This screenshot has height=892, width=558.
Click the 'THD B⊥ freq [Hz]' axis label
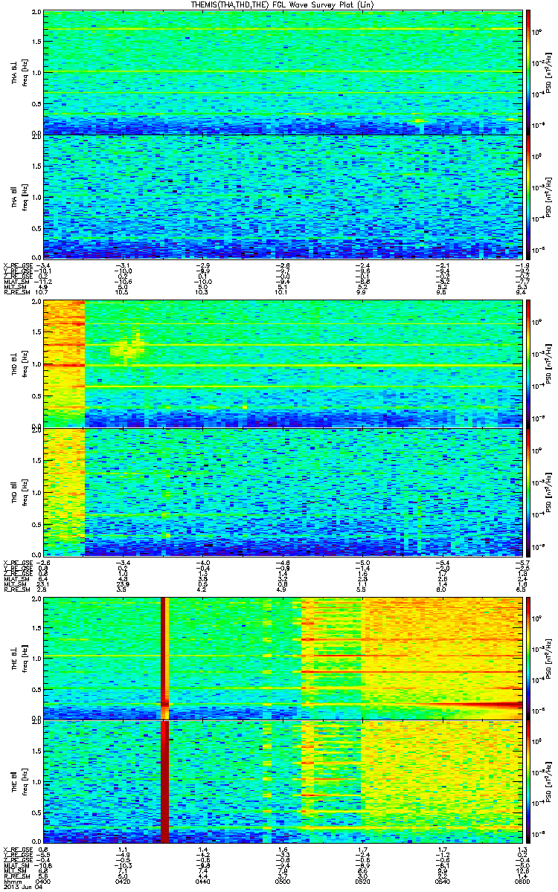click(19, 364)
